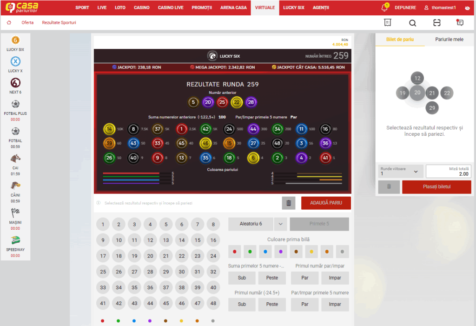Select all red numbers dot below grid
Viewport: 476px width, 326px height.
(x=103, y=321)
